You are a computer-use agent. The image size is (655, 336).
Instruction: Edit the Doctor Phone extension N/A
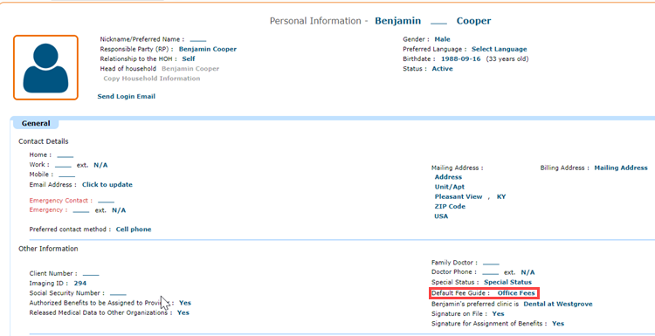coord(527,272)
